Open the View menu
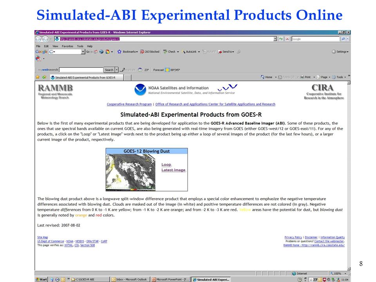The height and width of the screenshot is (282, 376). (x=55, y=46)
